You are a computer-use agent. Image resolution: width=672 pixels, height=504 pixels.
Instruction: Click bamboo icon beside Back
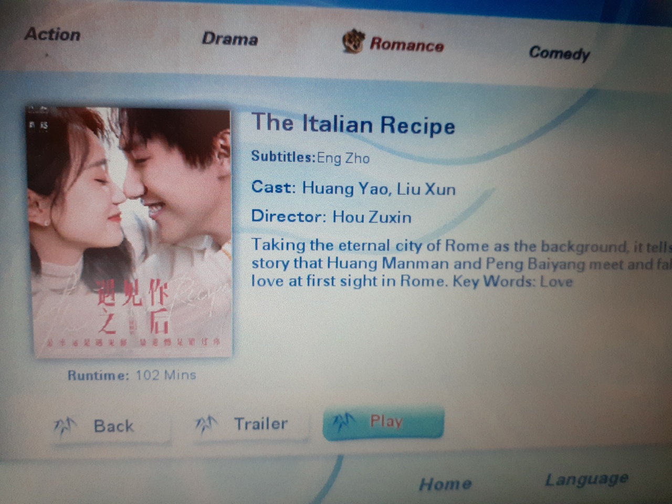(x=66, y=426)
